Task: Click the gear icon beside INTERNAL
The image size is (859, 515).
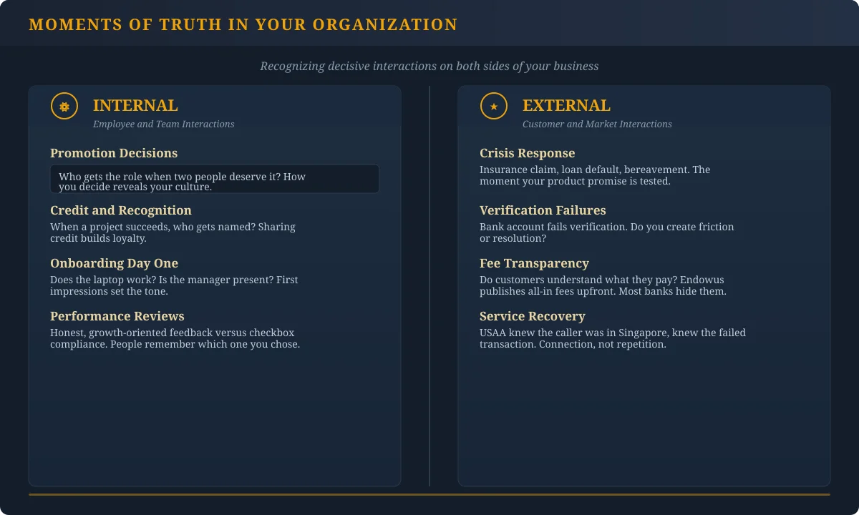Action: pyautogui.click(x=64, y=106)
